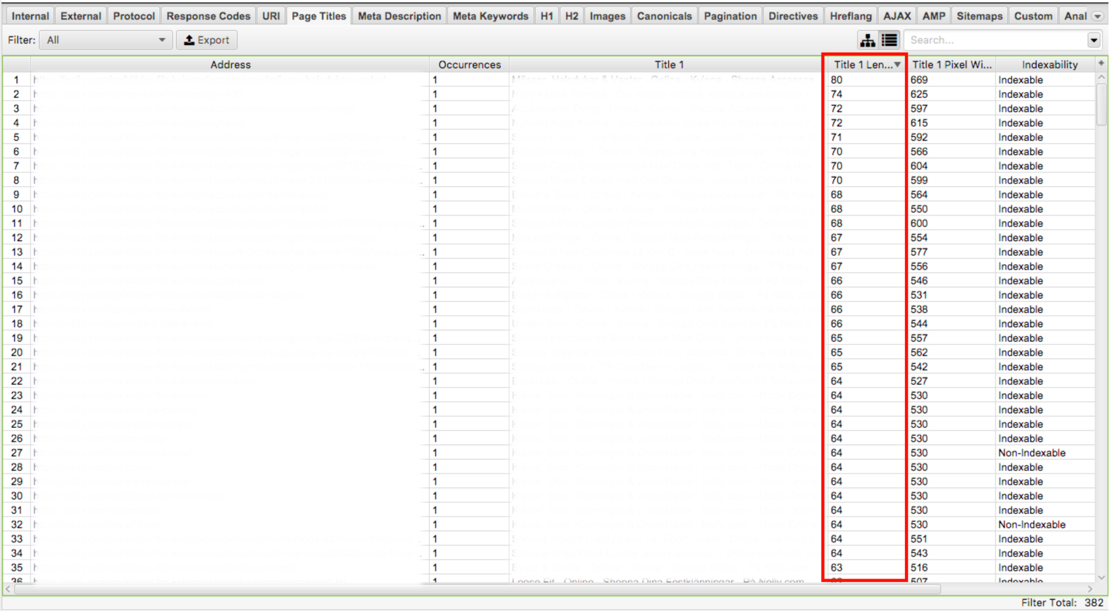This screenshot has height=611, width=1111.
Task: Open the Meta Description tab
Action: coord(399,16)
